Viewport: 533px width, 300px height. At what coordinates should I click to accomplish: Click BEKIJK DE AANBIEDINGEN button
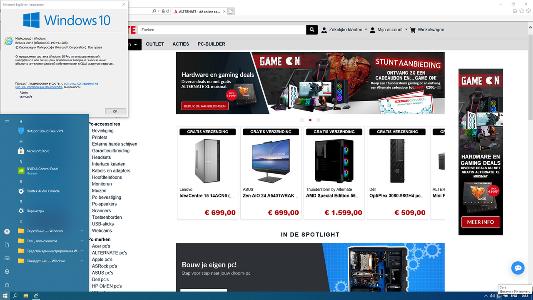click(205, 106)
